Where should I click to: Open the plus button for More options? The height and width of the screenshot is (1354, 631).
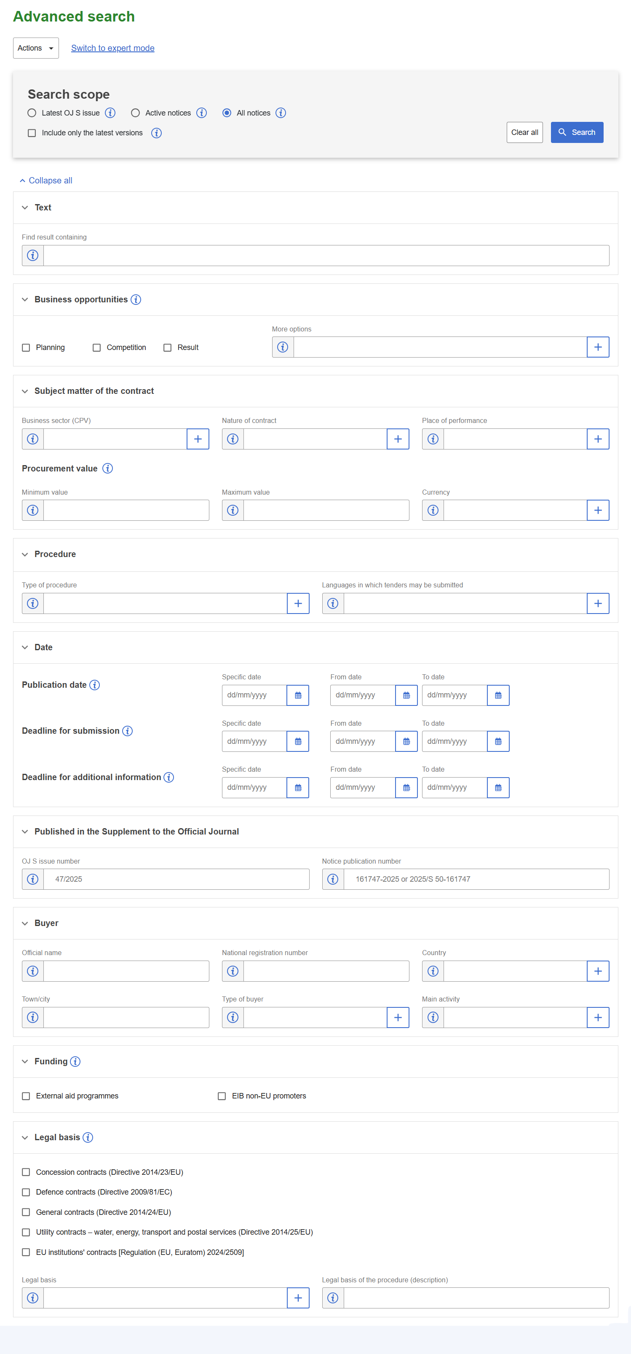pos(598,347)
